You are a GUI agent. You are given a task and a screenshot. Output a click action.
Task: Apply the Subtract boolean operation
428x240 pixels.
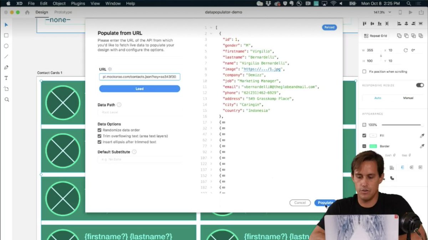point(406,36)
